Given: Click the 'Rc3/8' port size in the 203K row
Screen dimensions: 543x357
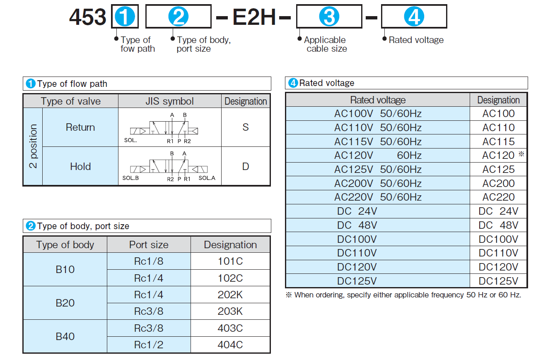Looking at the screenshot, I should (x=149, y=311).
